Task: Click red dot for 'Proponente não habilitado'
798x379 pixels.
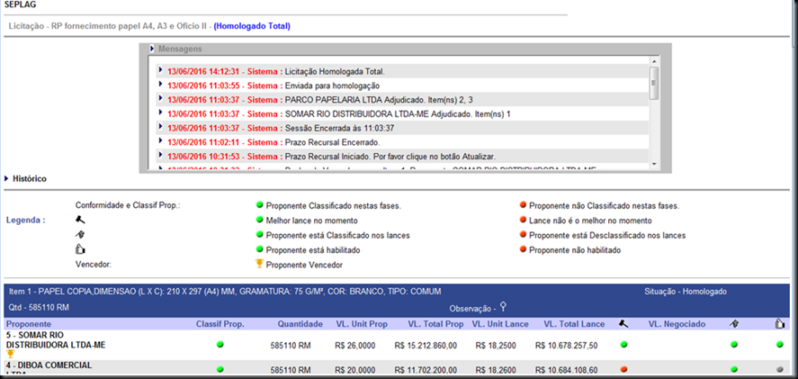Action: [523, 250]
